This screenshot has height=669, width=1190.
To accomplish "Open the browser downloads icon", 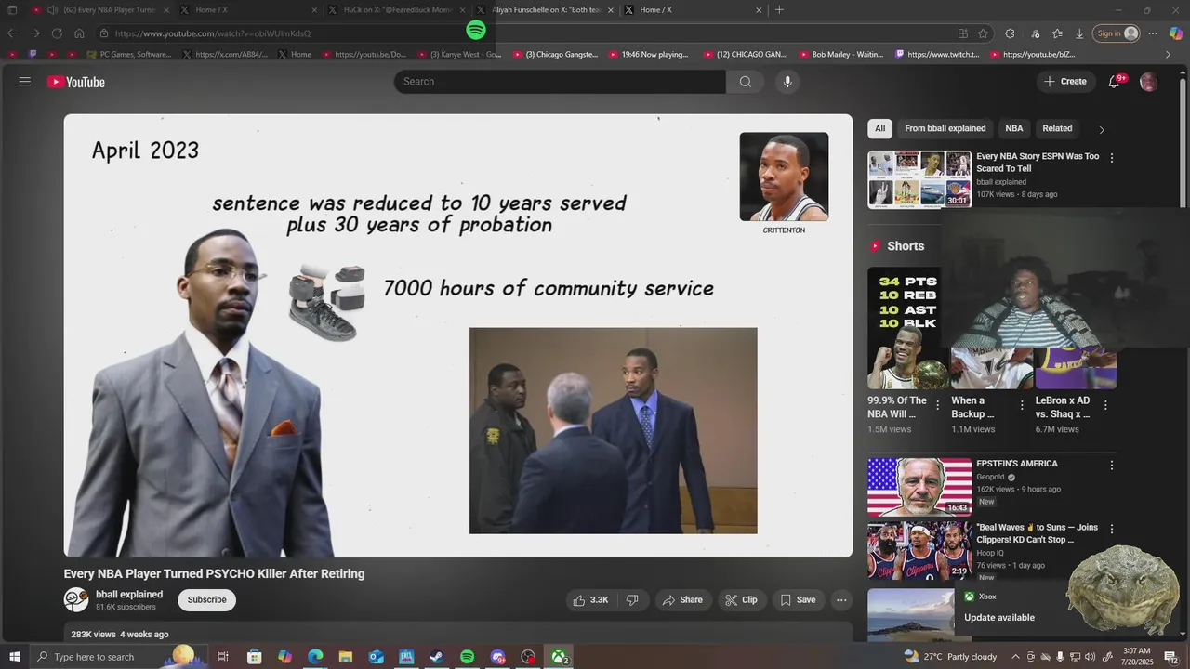I will click(x=1079, y=33).
